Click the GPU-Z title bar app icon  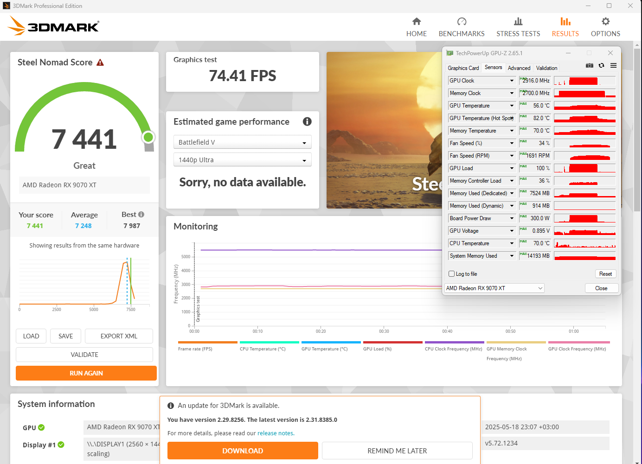449,53
